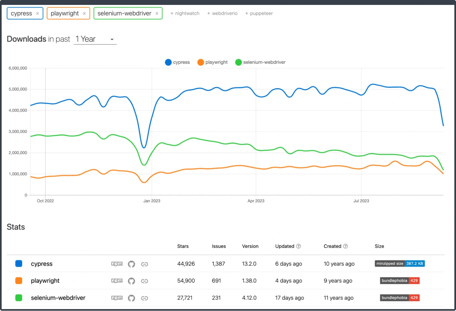Toggle playwright series via orange legend dot
This screenshot has width=456, height=311.
point(201,62)
